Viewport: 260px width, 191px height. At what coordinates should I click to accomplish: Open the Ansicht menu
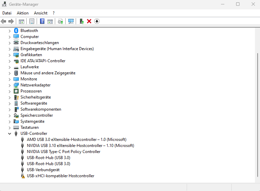tap(41, 13)
